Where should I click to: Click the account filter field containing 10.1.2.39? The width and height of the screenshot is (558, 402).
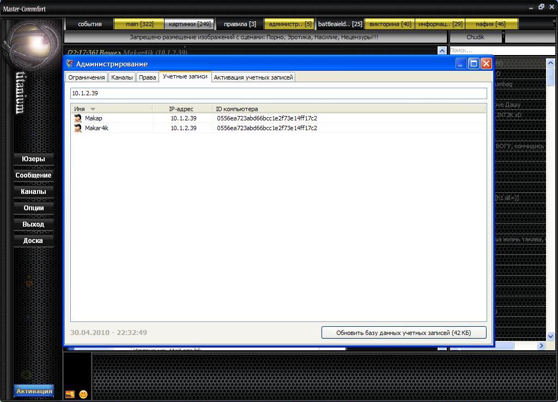pos(278,93)
